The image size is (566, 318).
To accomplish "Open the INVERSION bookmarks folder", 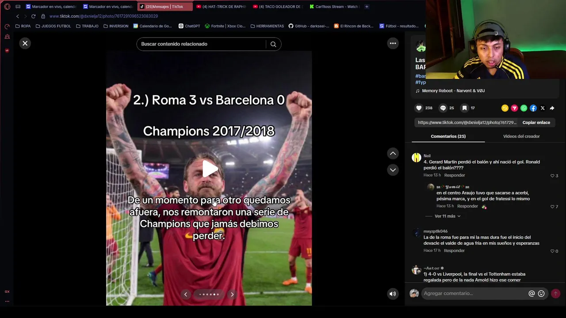I will coord(116,26).
